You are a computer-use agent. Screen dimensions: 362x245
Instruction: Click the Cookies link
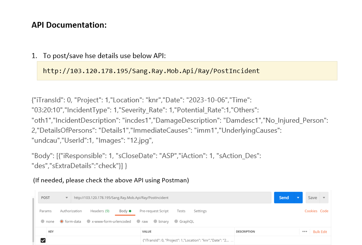click(x=311, y=211)
